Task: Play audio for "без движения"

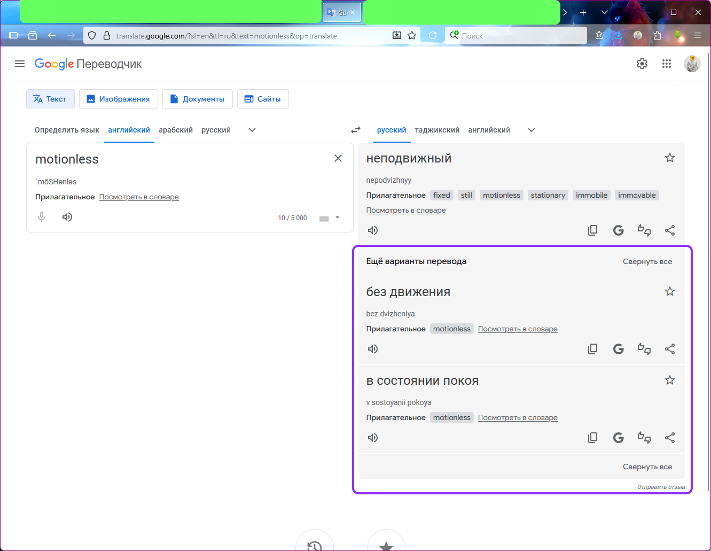Action: click(373, 349)
